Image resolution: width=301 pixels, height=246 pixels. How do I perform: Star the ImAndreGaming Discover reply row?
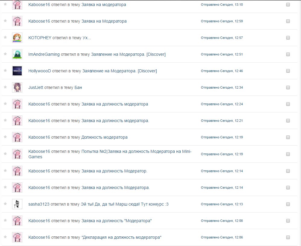click(x=5, y=54)
